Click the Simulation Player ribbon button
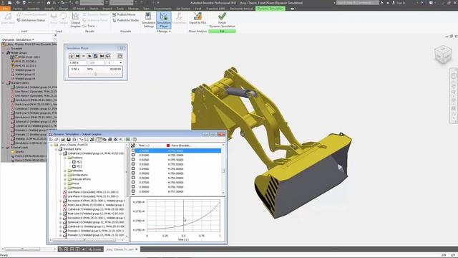 164,20
